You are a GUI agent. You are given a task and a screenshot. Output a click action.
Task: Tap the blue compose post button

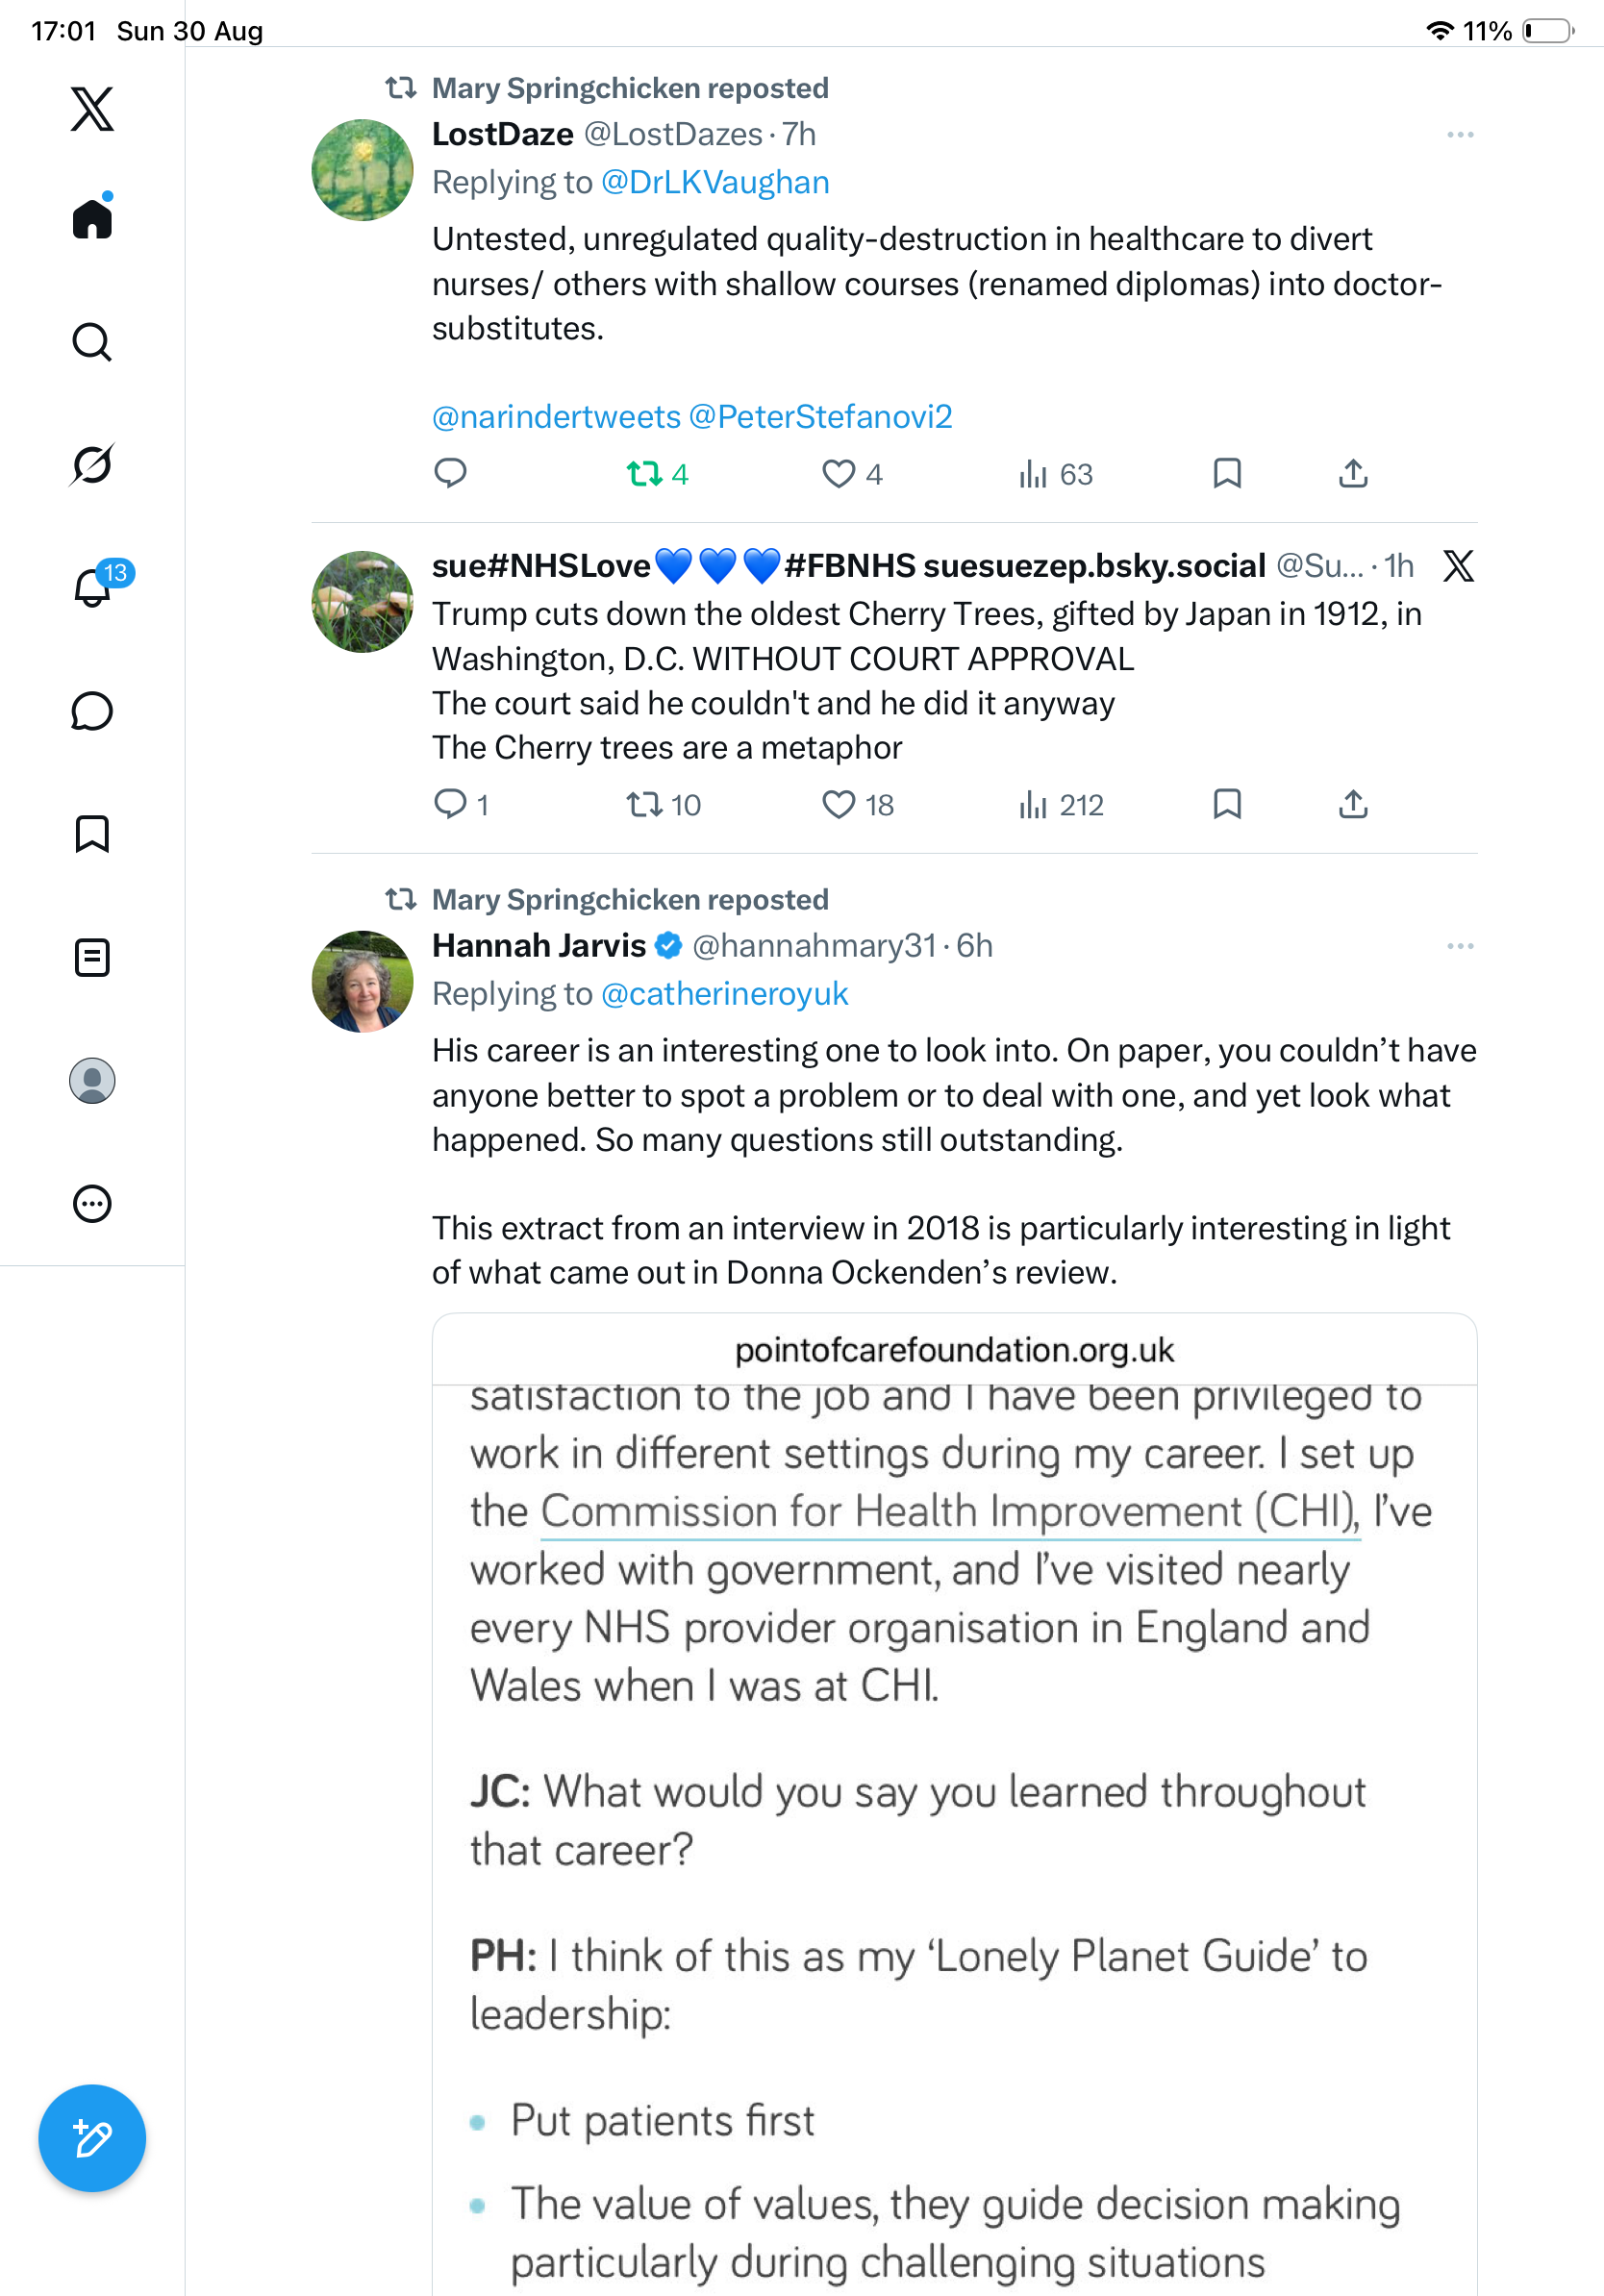click(x=92, y=2138)
